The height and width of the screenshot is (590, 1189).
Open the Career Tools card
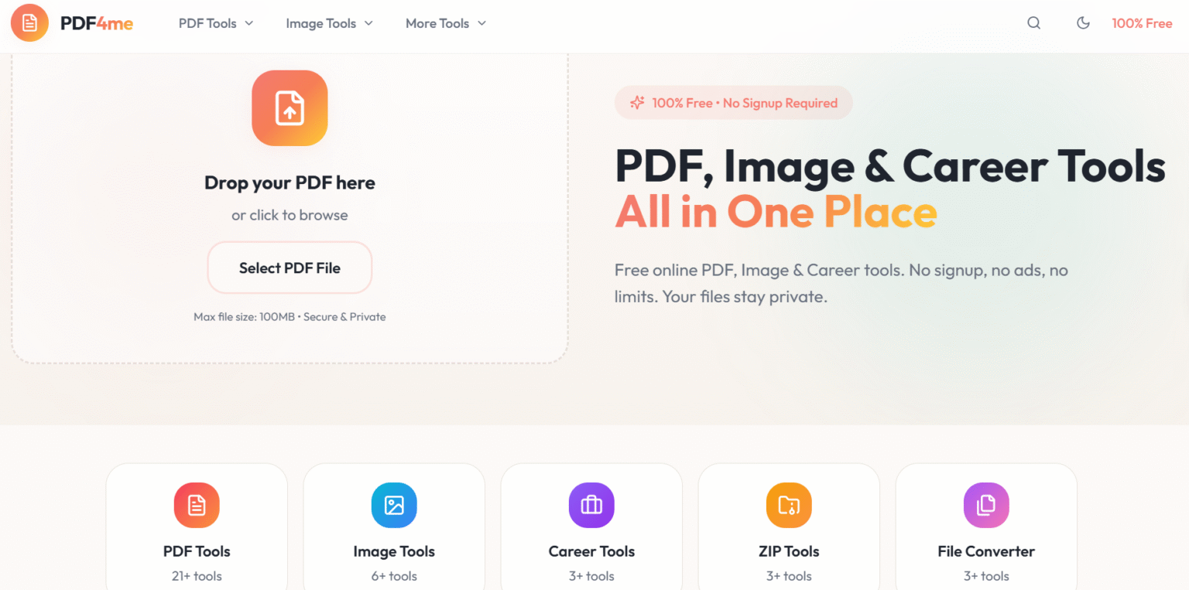pyautogui.click(x=591, y=534)
